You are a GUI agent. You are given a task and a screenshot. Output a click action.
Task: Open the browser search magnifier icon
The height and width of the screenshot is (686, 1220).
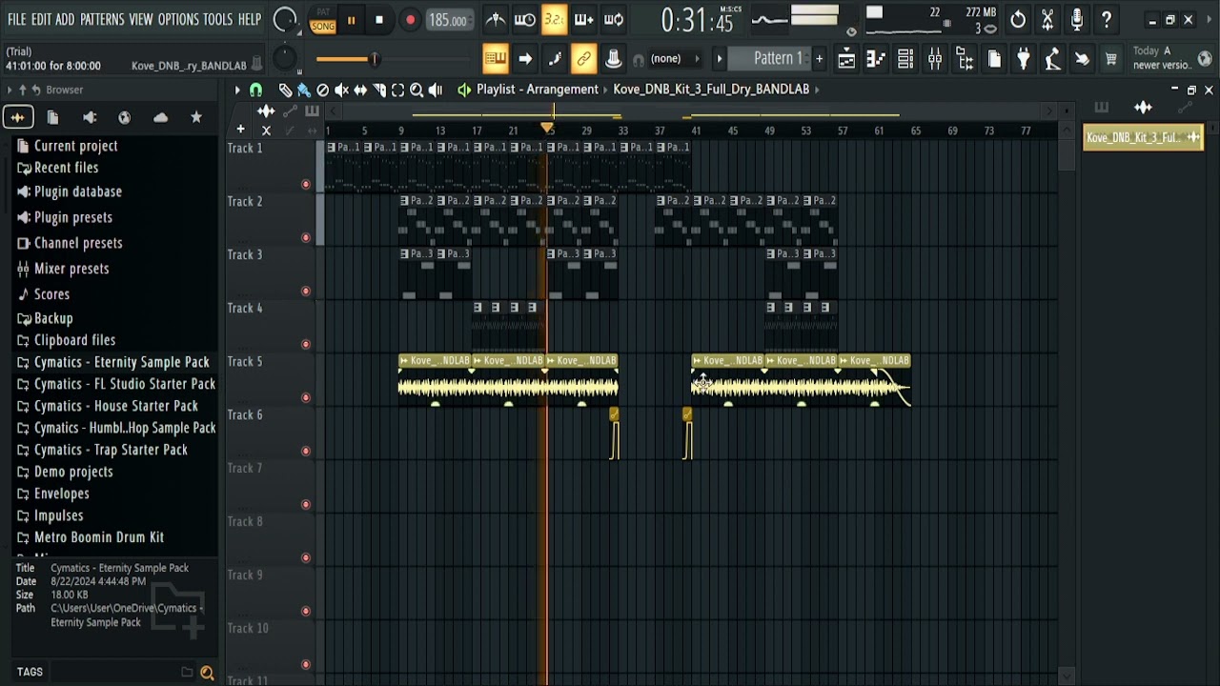207,673
